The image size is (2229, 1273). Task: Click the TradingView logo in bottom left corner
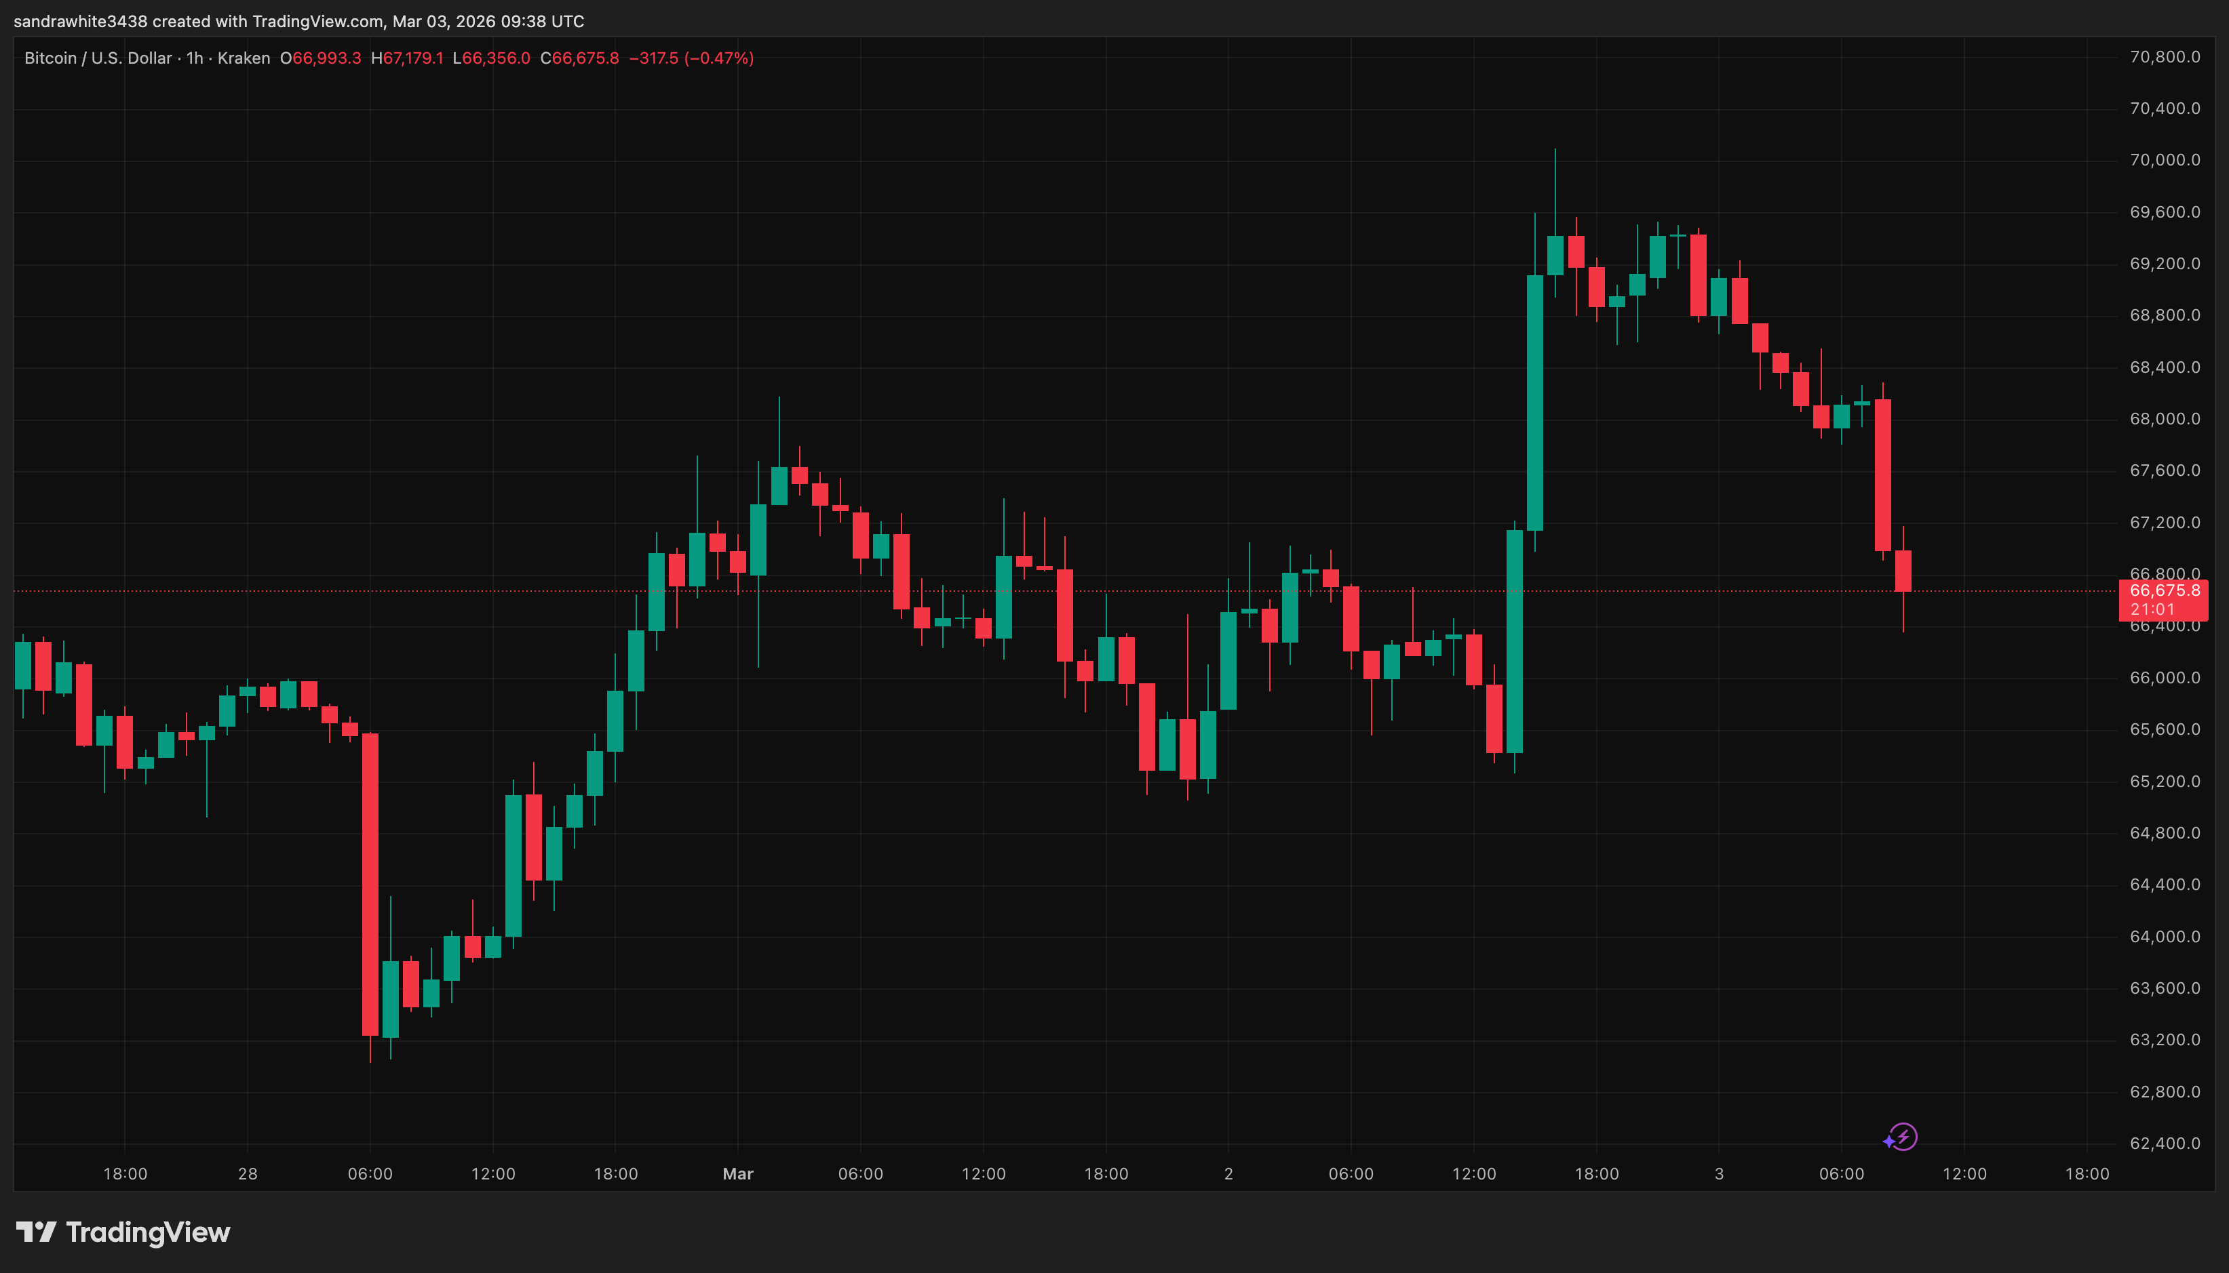click(x=123, y=1233)
